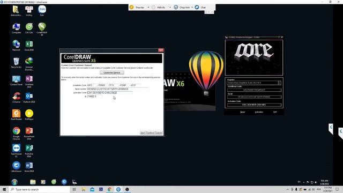Click the Serial number input field
The height and width of the screenshot is (193, 343).
click(118, 89)
